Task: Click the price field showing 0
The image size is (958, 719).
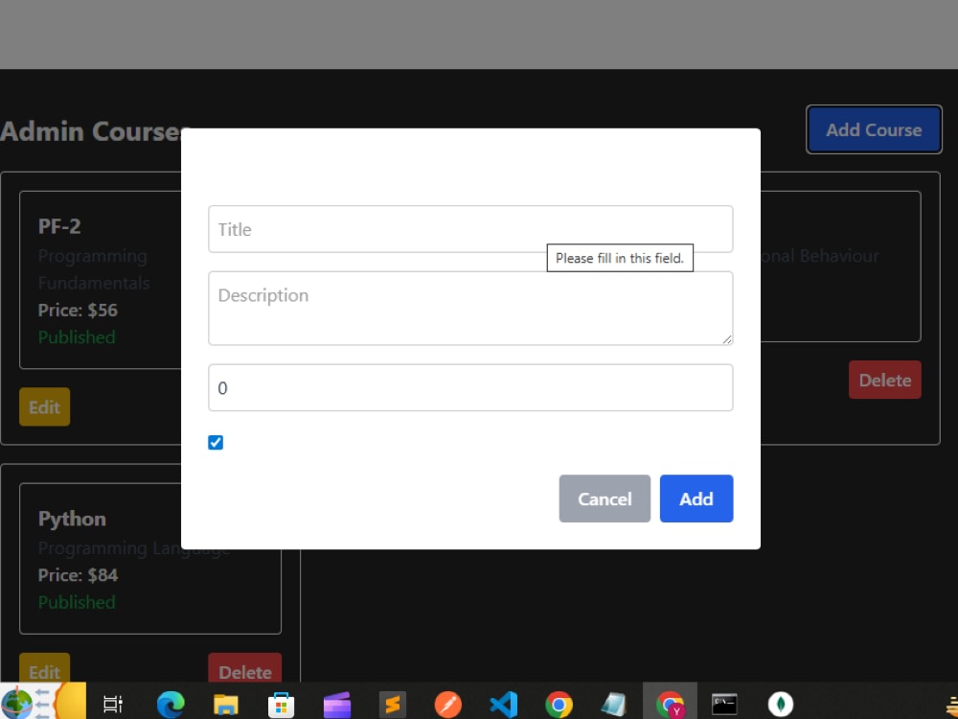Action: (470, 387)
